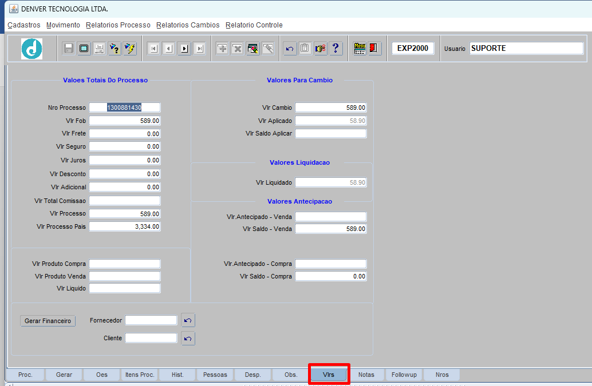Click the Cliente input field
This screenshot has height=386, width=592.
(151, 338)
